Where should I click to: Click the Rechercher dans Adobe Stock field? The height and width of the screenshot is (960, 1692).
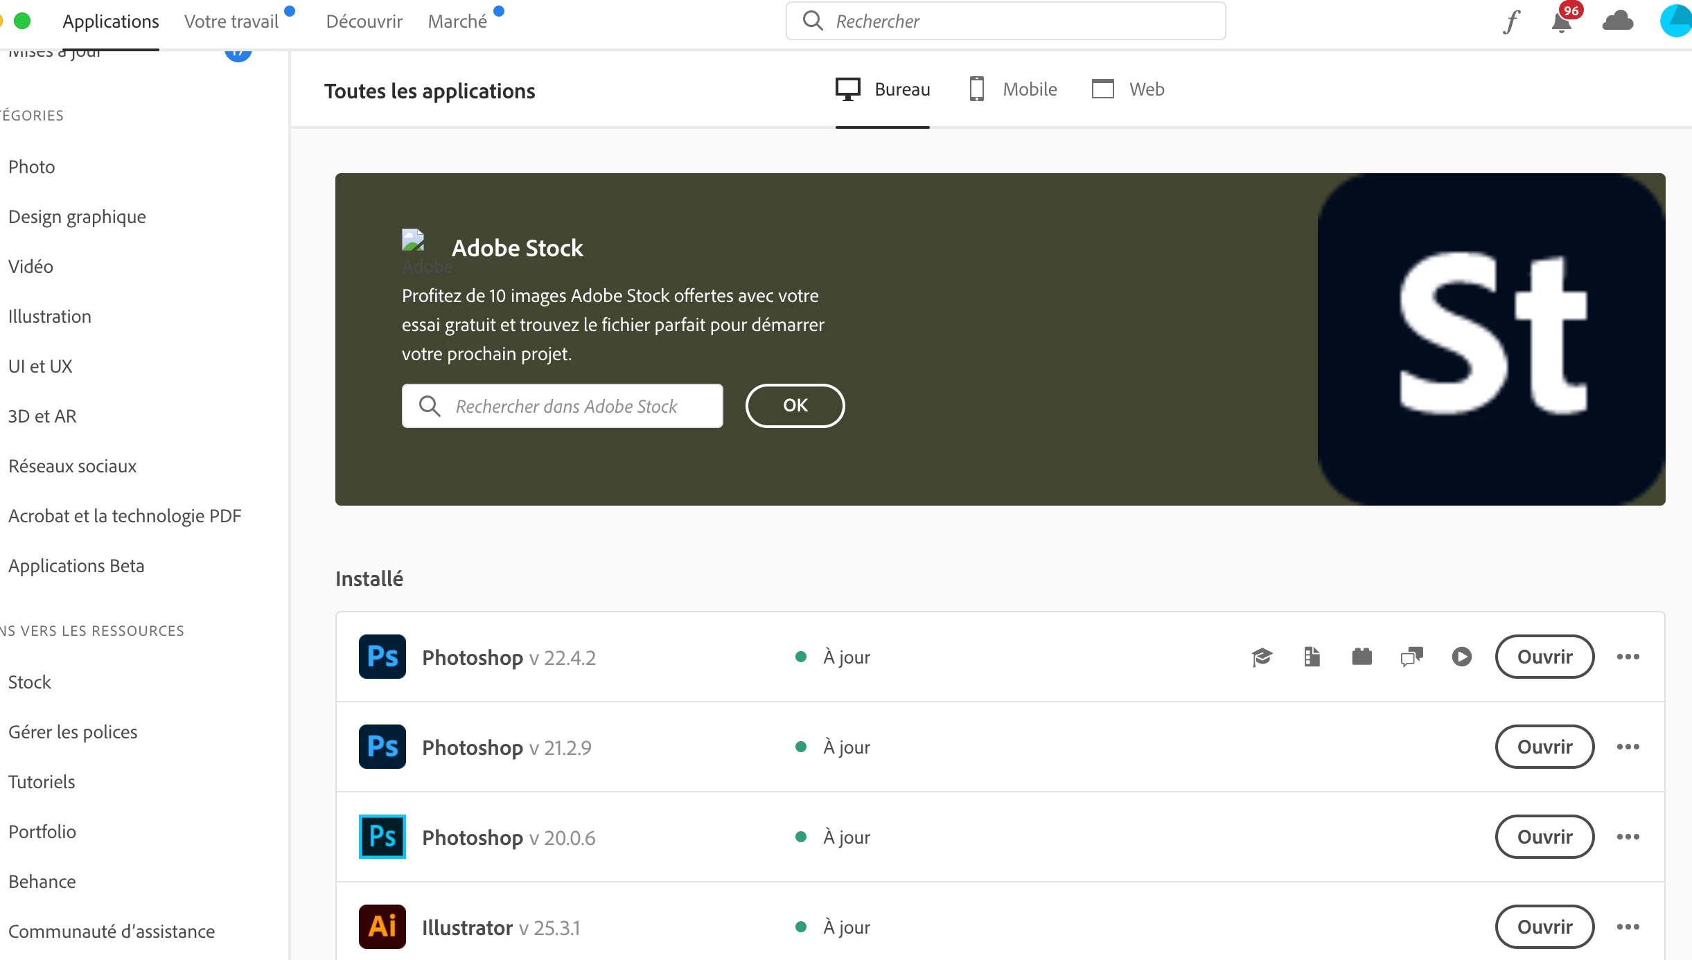565,406
